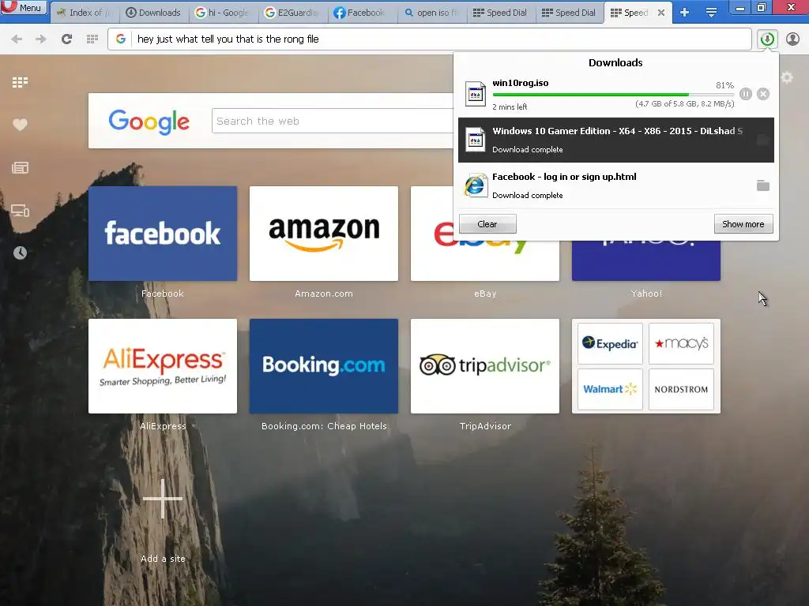
Task: Click the Booking.com: Cheap Hotels label
Action: point(324,426)
